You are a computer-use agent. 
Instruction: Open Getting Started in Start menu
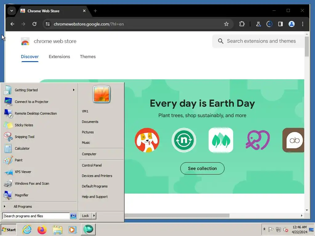[x=39, y=90]
